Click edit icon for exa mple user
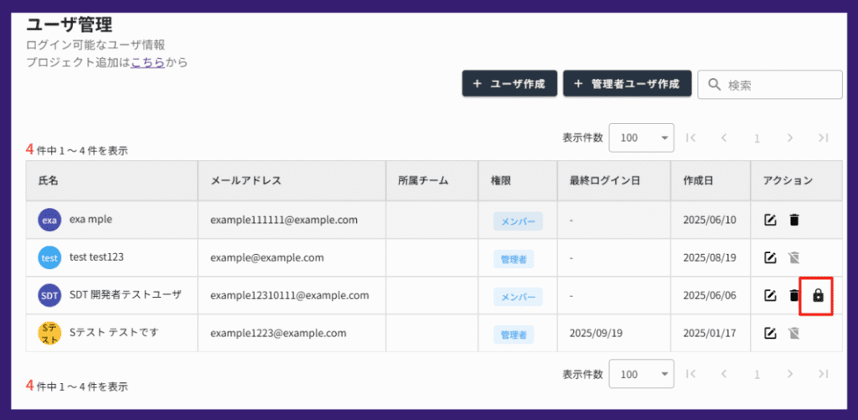Image resolution: width=858 pixels, height=420 pixels. click(769, 220)
